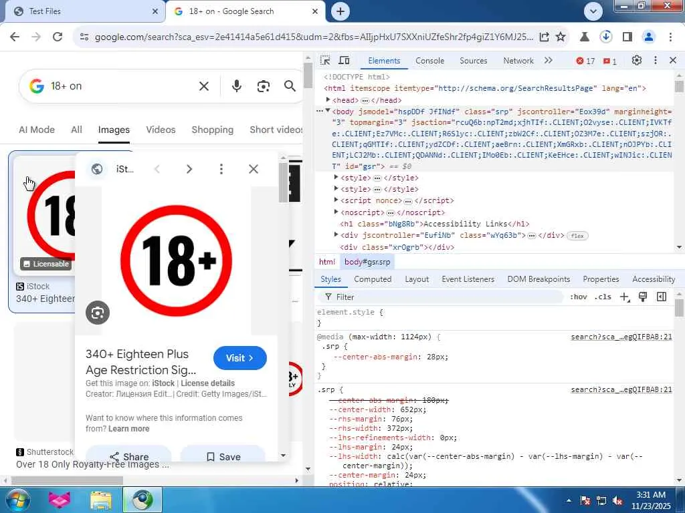685x513 pixels.
Task: Open Chrome three-dot menu
Action: 670,37
